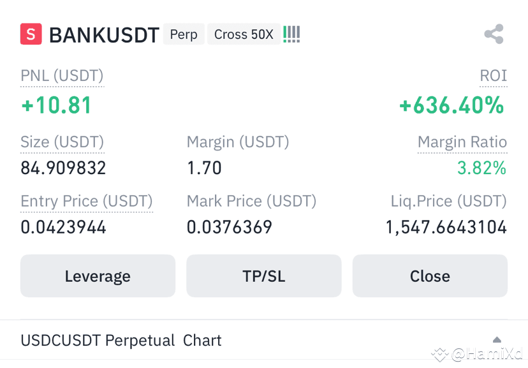Tap the red S short badge

pos(31,34)
